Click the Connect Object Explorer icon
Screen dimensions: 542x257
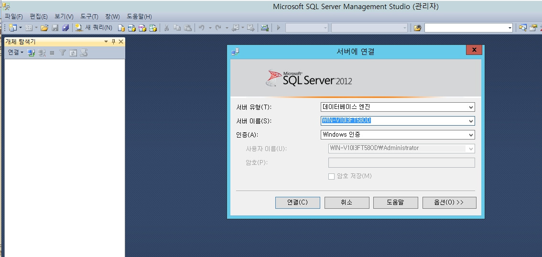(32, 53)
